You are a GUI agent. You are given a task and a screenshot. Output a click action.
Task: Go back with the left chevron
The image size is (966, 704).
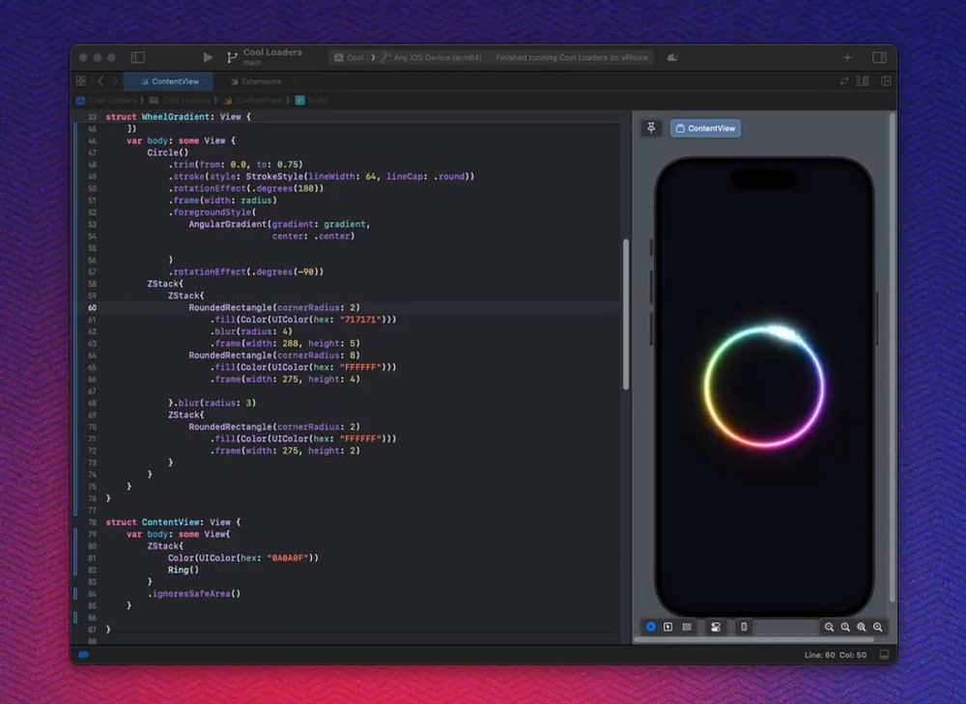coord(100,81)
